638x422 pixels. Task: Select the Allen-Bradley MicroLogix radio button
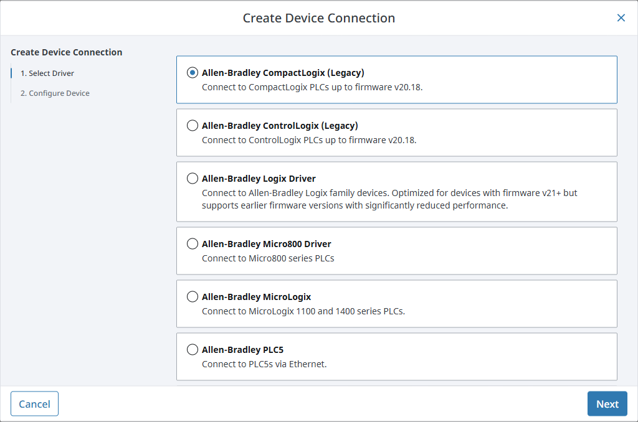pyautogui.click(x=193, y=297)
